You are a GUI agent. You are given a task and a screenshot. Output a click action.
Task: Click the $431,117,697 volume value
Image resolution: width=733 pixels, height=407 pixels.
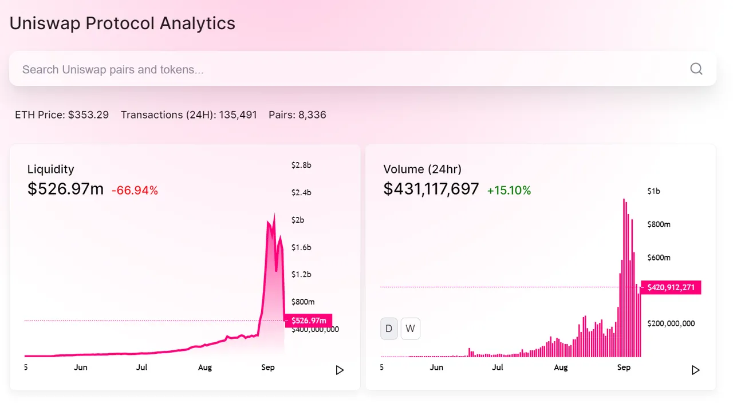[x=431, y=189]
